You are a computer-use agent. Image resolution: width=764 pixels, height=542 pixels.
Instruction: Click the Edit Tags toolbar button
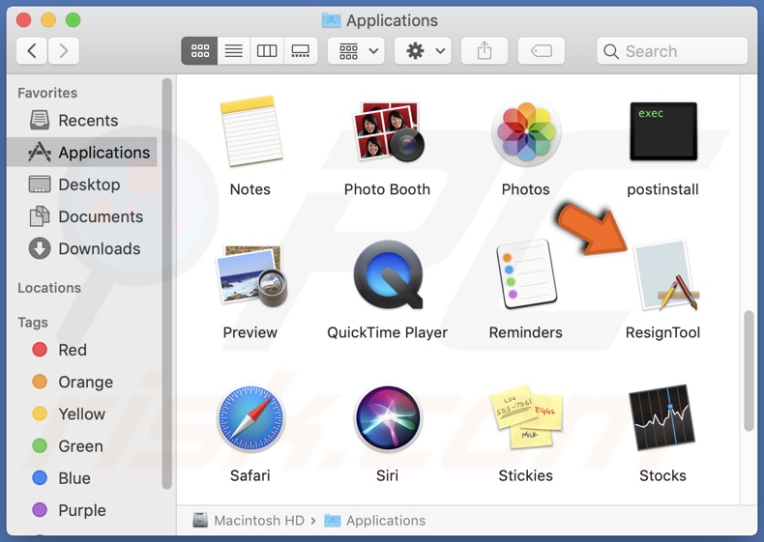pos(542,50)
